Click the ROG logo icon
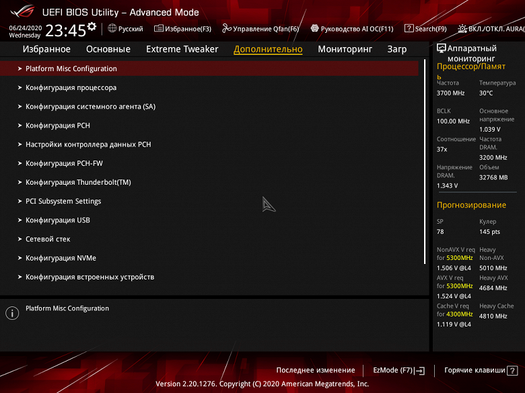 click(22, 11)
